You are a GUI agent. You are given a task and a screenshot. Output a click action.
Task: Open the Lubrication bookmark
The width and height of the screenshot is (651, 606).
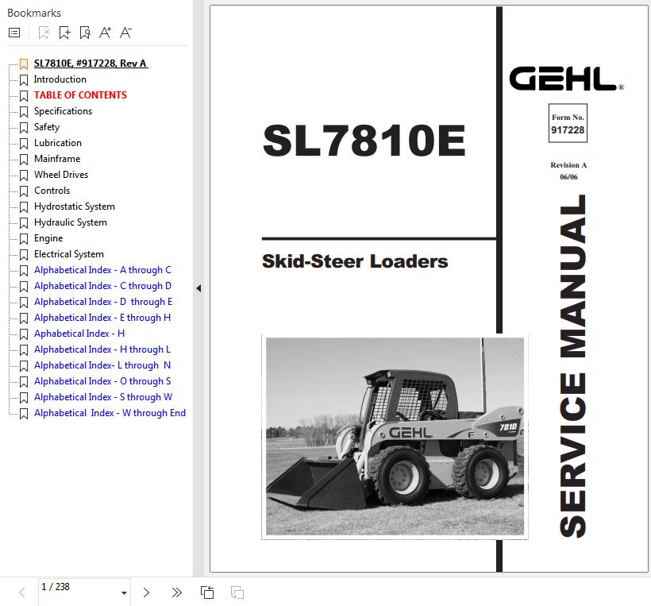[x=58, y=143]
